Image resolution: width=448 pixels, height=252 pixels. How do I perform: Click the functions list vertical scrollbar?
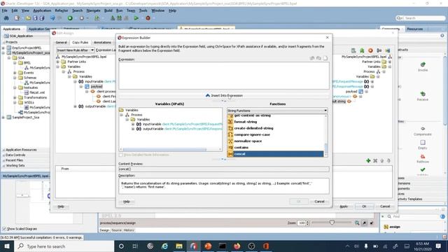pyautogui.click(x=325, y=149)
